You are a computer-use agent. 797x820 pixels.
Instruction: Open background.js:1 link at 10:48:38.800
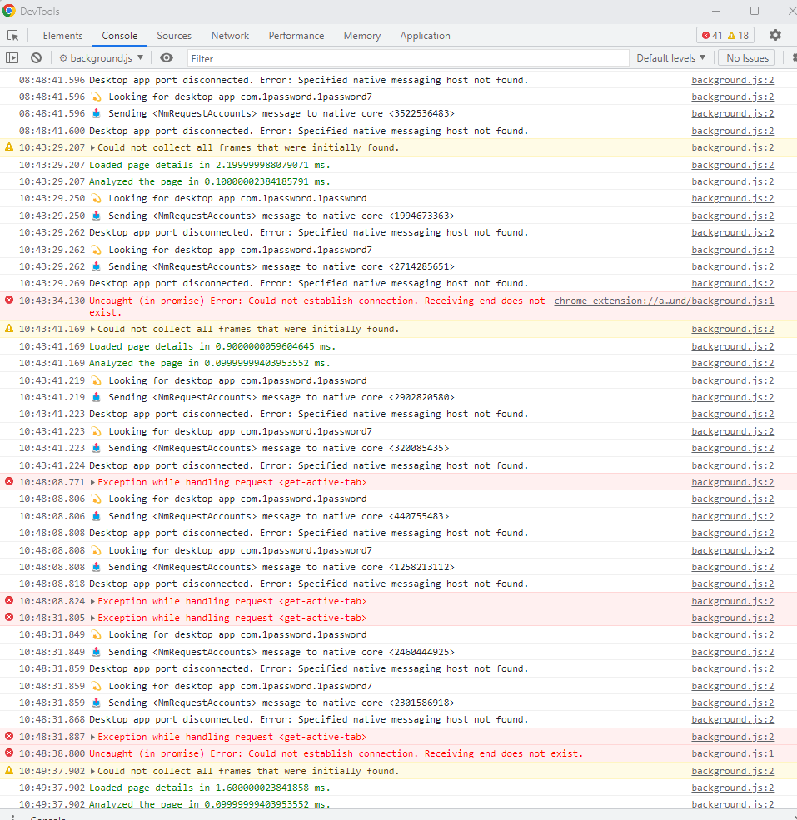pyautogui.click(x=733, y=753)
